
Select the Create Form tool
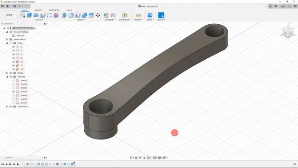click(x=56, y=15)
